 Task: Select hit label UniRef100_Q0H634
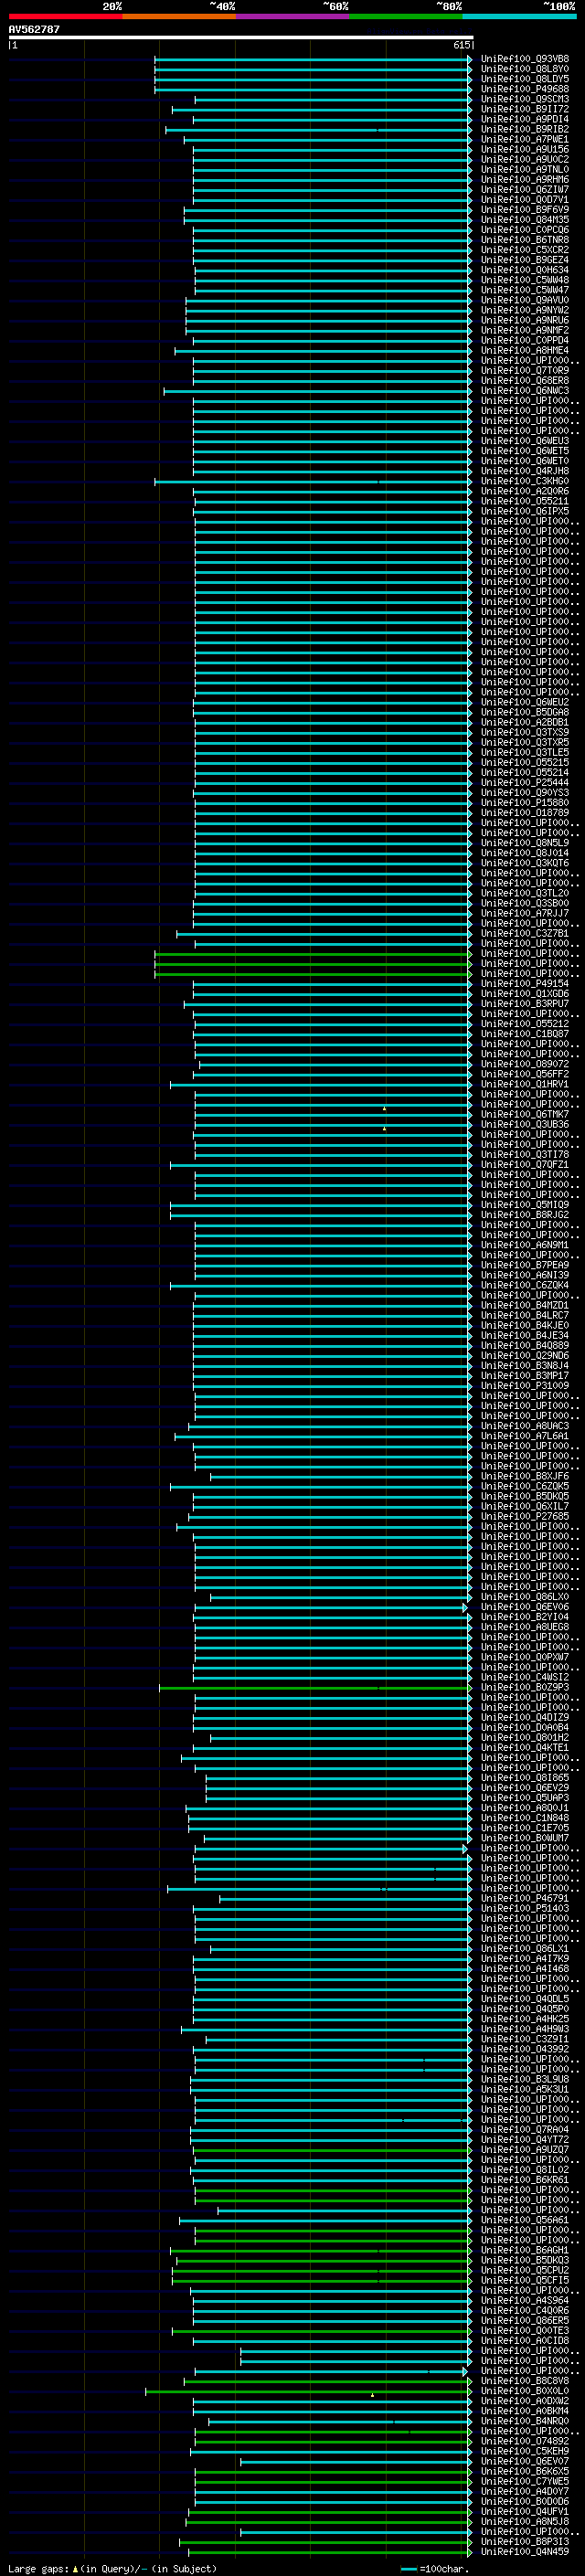pos(525,270)
